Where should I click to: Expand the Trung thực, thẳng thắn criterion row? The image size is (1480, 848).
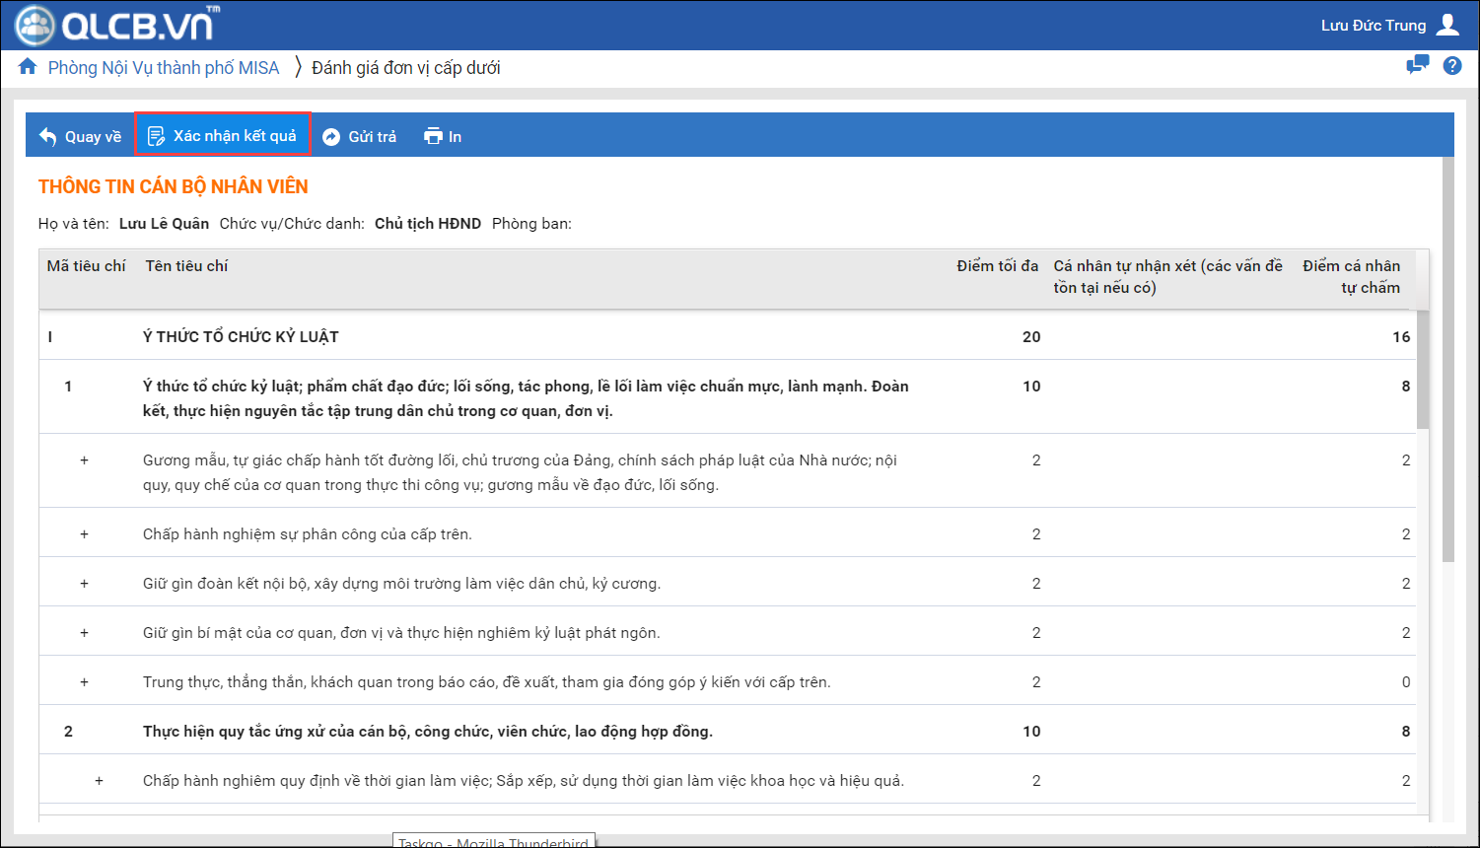click(x=84, y=682)
